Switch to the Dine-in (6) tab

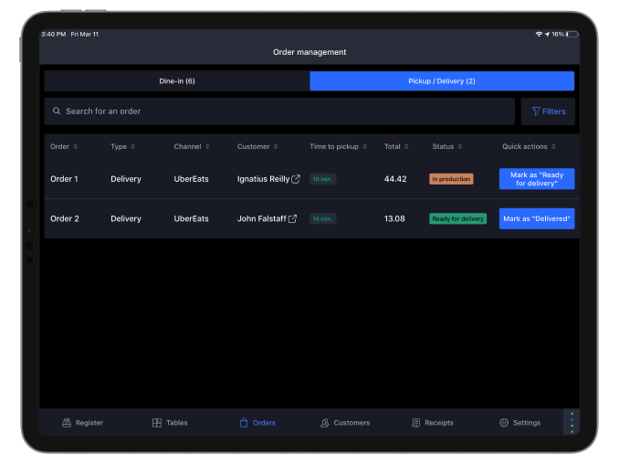tap(177, 81)
